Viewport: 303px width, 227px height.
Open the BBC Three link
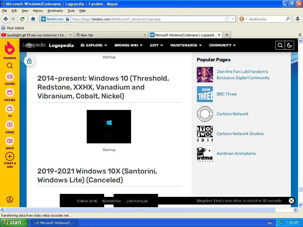tap(226, 94)
